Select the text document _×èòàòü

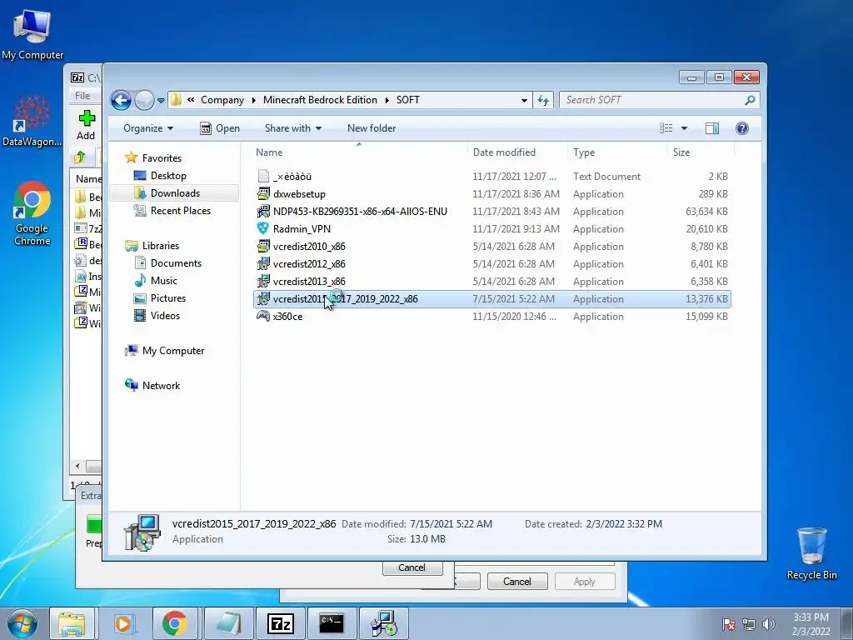pos(292,177)
